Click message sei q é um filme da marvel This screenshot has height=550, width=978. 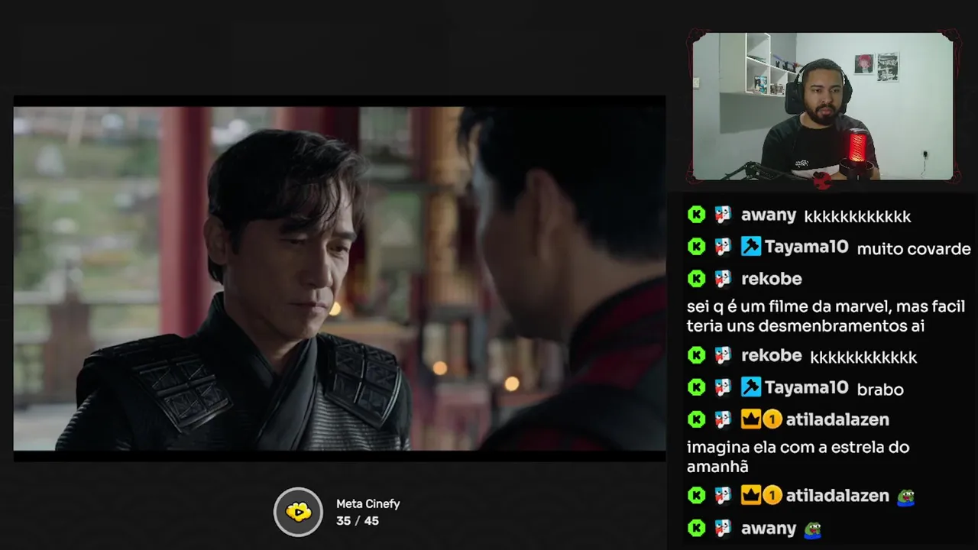coord(826,316)
